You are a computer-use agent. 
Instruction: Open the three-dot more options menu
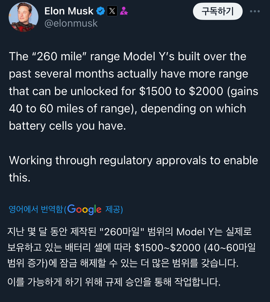coord(255,11)
